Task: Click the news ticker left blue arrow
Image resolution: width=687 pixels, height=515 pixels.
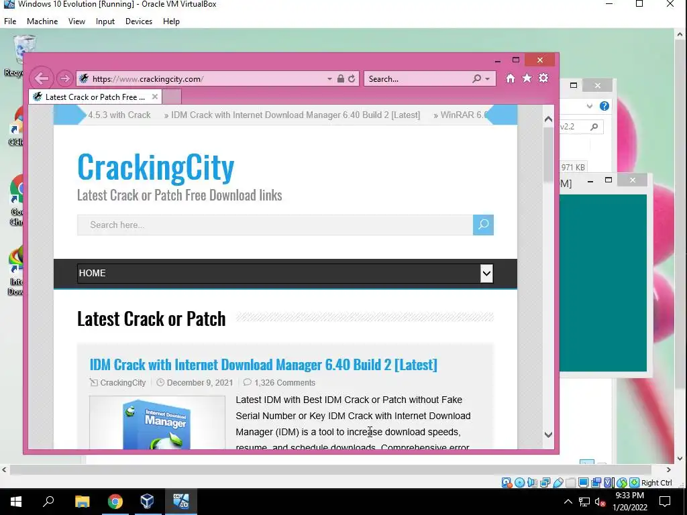Action: 70,115
